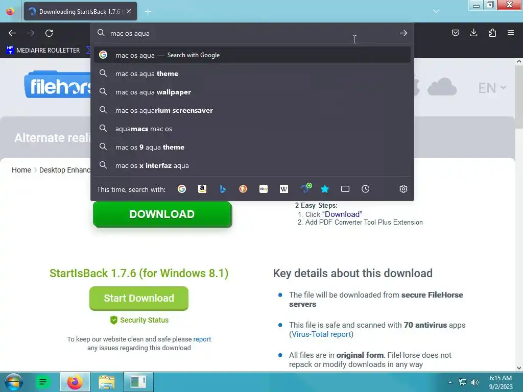The height and width of the screenshot is (392, 523).
Task: Open the Downloads panel icon
Action: point(473,33)
